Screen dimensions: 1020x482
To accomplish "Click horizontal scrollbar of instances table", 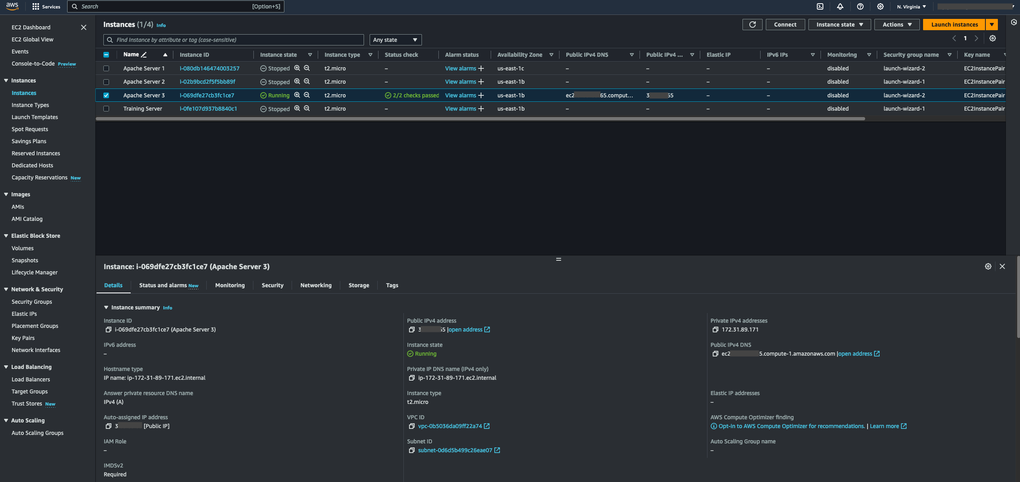I will coord(480,119).
